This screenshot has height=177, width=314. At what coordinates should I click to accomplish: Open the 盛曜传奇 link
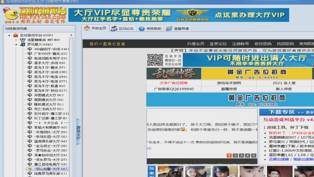[x=229, y=89]
